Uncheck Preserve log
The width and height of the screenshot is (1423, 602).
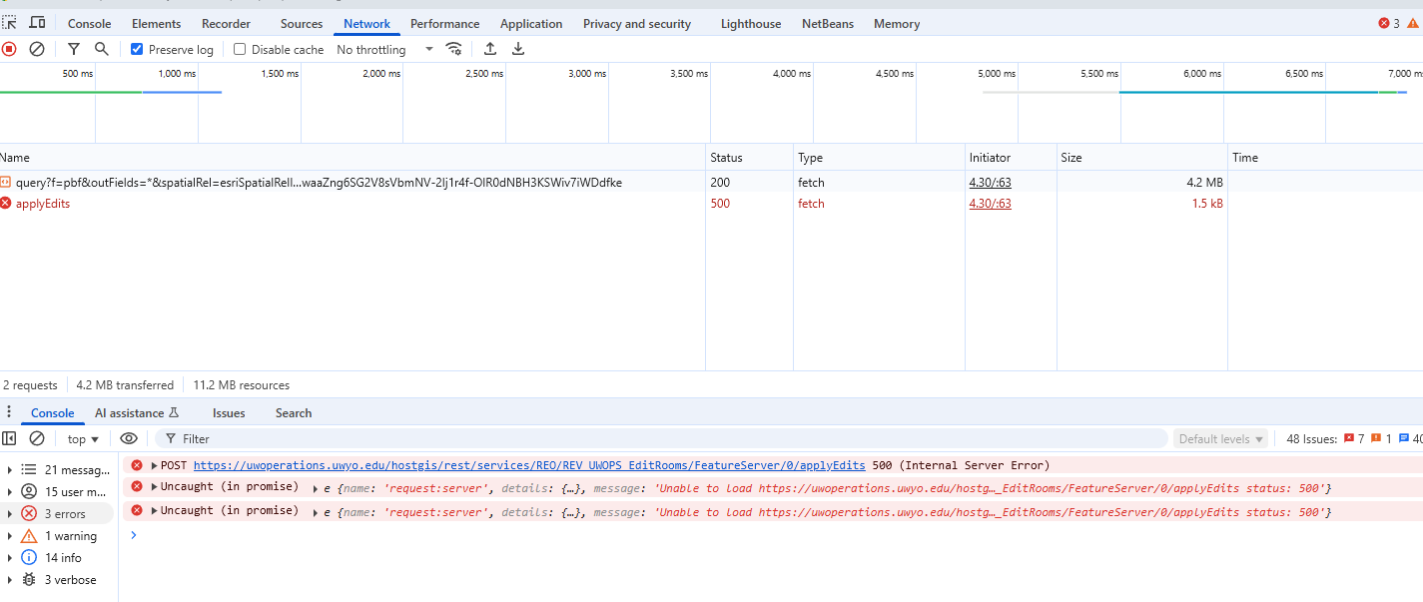(137, 48)
